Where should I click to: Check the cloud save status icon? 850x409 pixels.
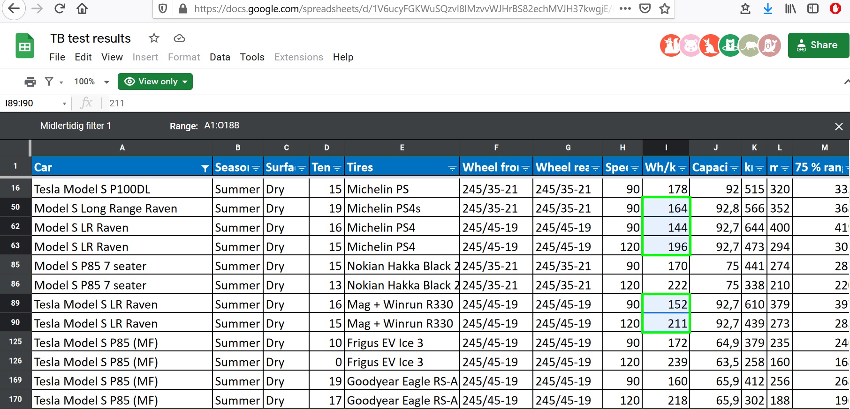[179, 38]
